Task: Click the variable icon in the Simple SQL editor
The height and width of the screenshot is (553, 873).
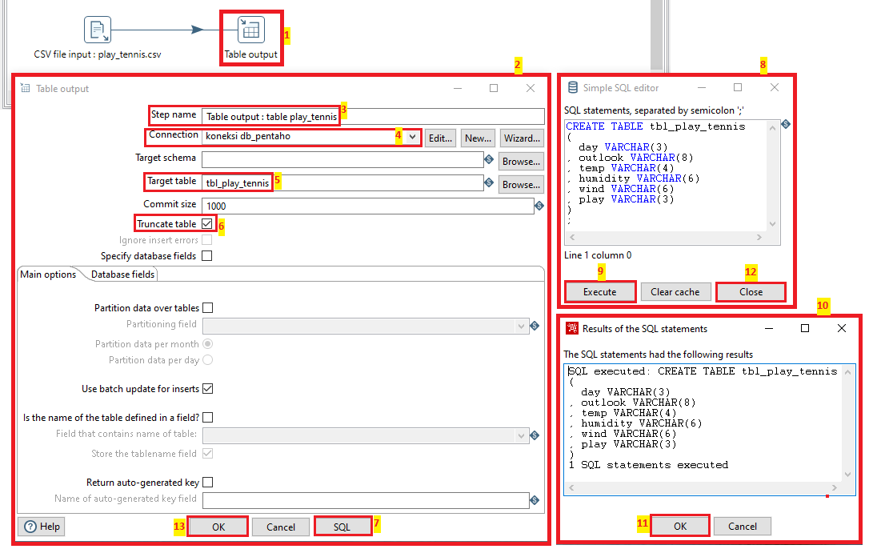Action: point(785,124)
